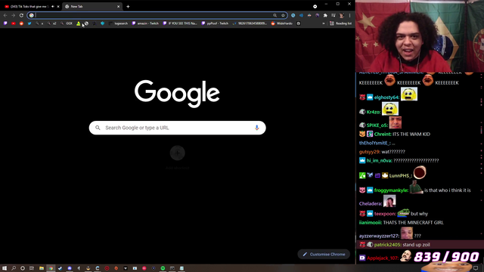Mute the audio on YouTube tab

pos(53,7)
